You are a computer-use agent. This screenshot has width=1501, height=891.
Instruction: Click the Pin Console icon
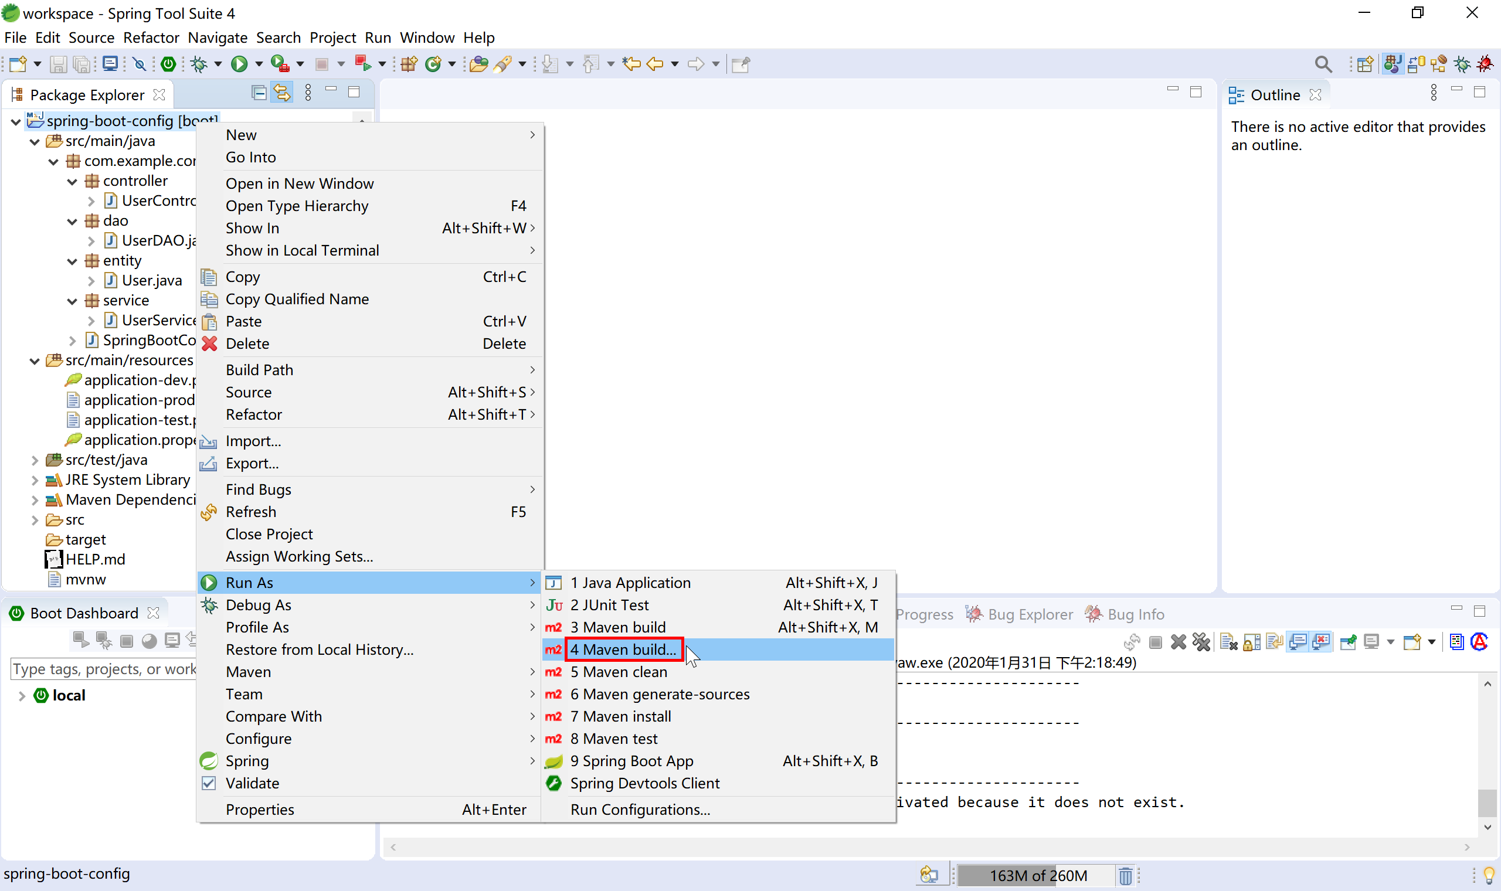point(1348,642)
